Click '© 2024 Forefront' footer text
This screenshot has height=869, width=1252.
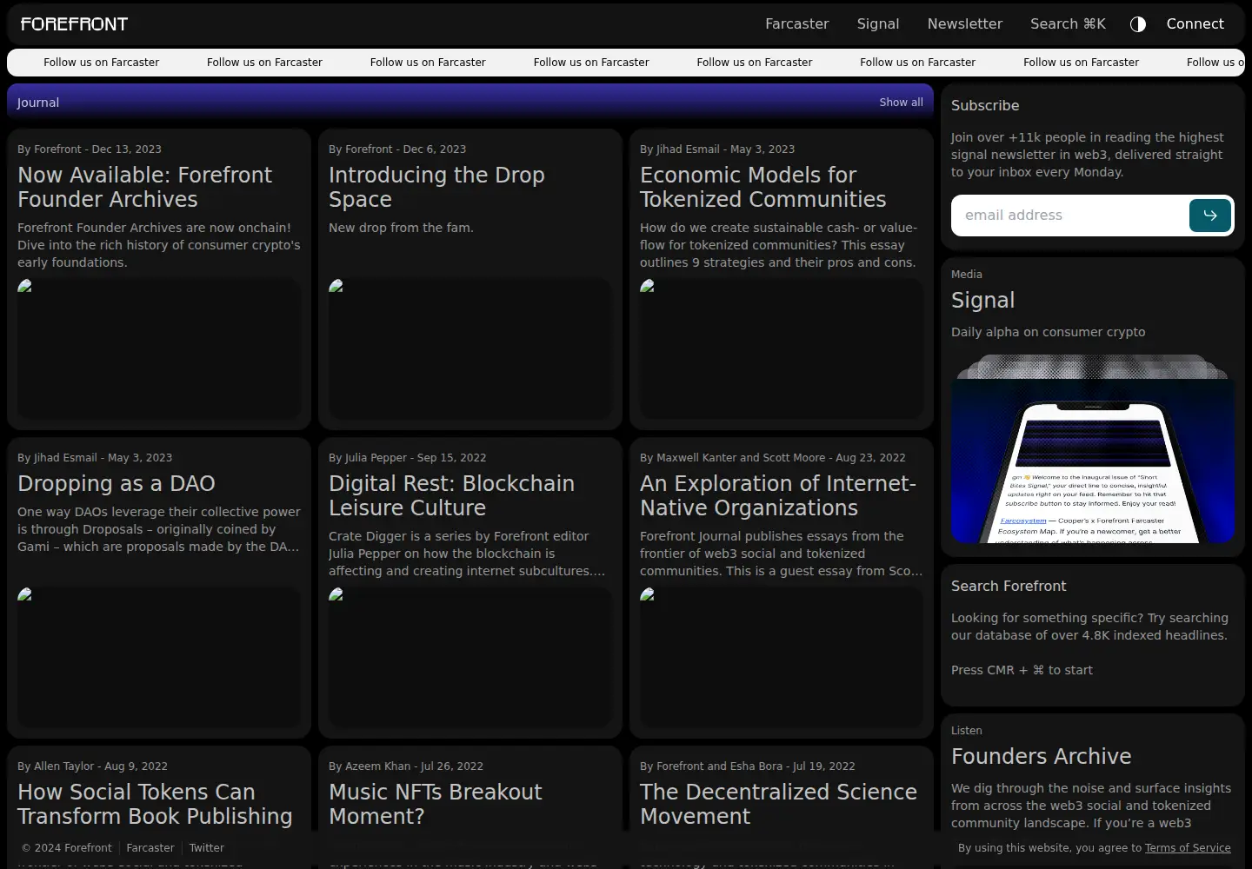(x=66, y=848)
